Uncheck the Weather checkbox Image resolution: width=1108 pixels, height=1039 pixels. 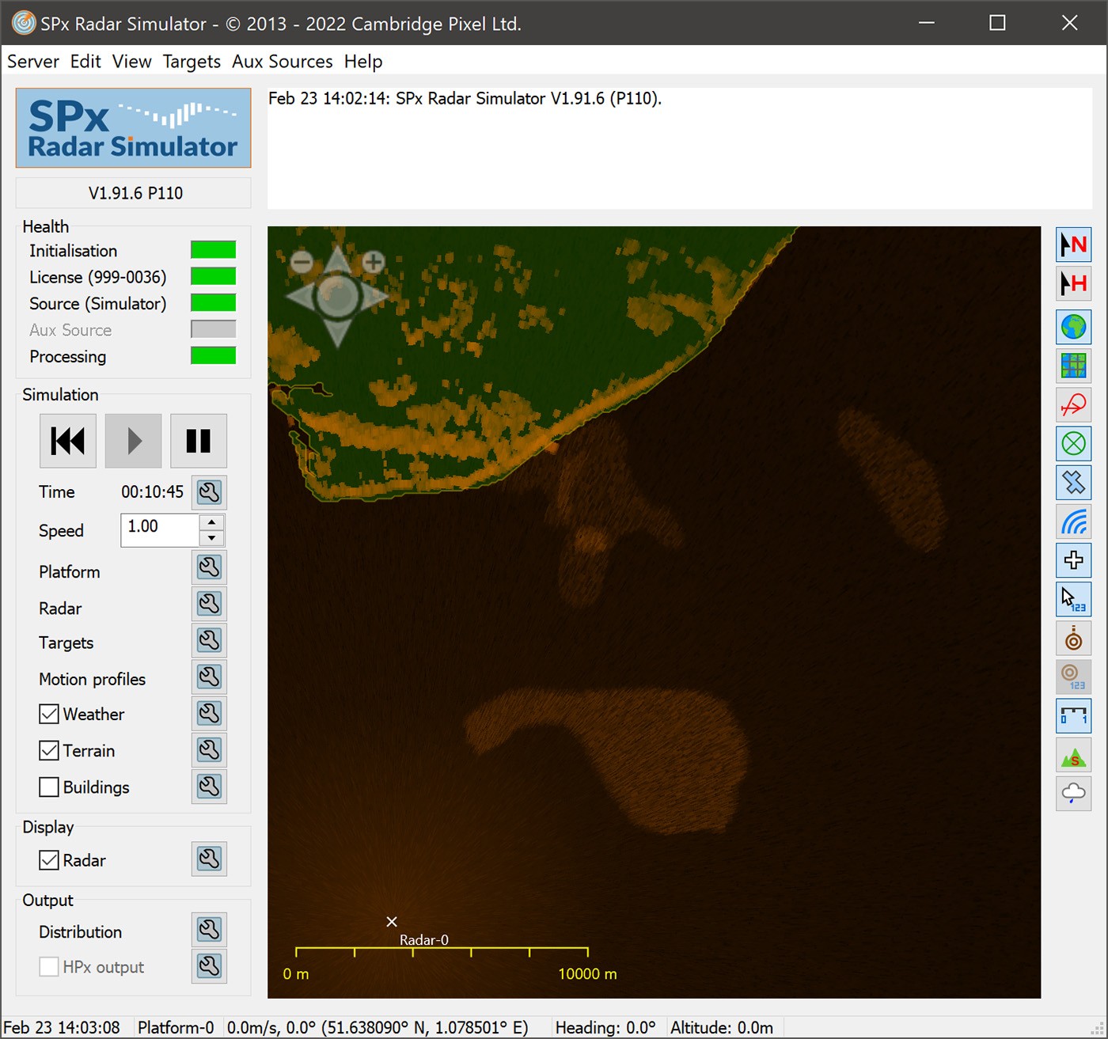[49, 715]
